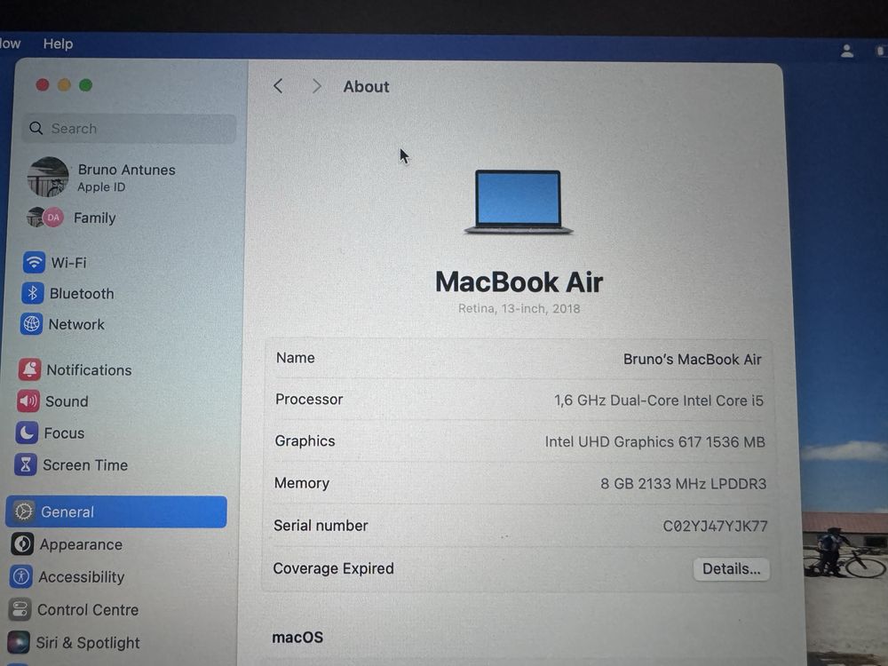
Task: Select the Siri & Spotlight icon
Action: (19, 642)
